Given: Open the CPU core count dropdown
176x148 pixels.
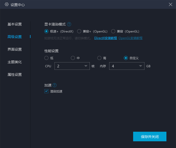Looking at the screenshot, I should (x=72, y=66).
